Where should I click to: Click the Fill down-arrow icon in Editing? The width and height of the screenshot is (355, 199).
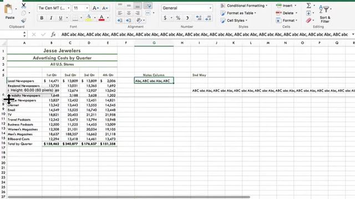pos(308,13)
